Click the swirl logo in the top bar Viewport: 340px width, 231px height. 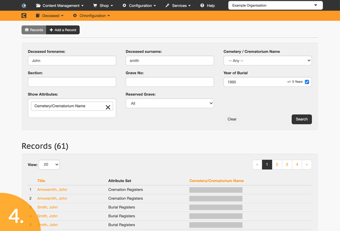(x=24, y=6)
